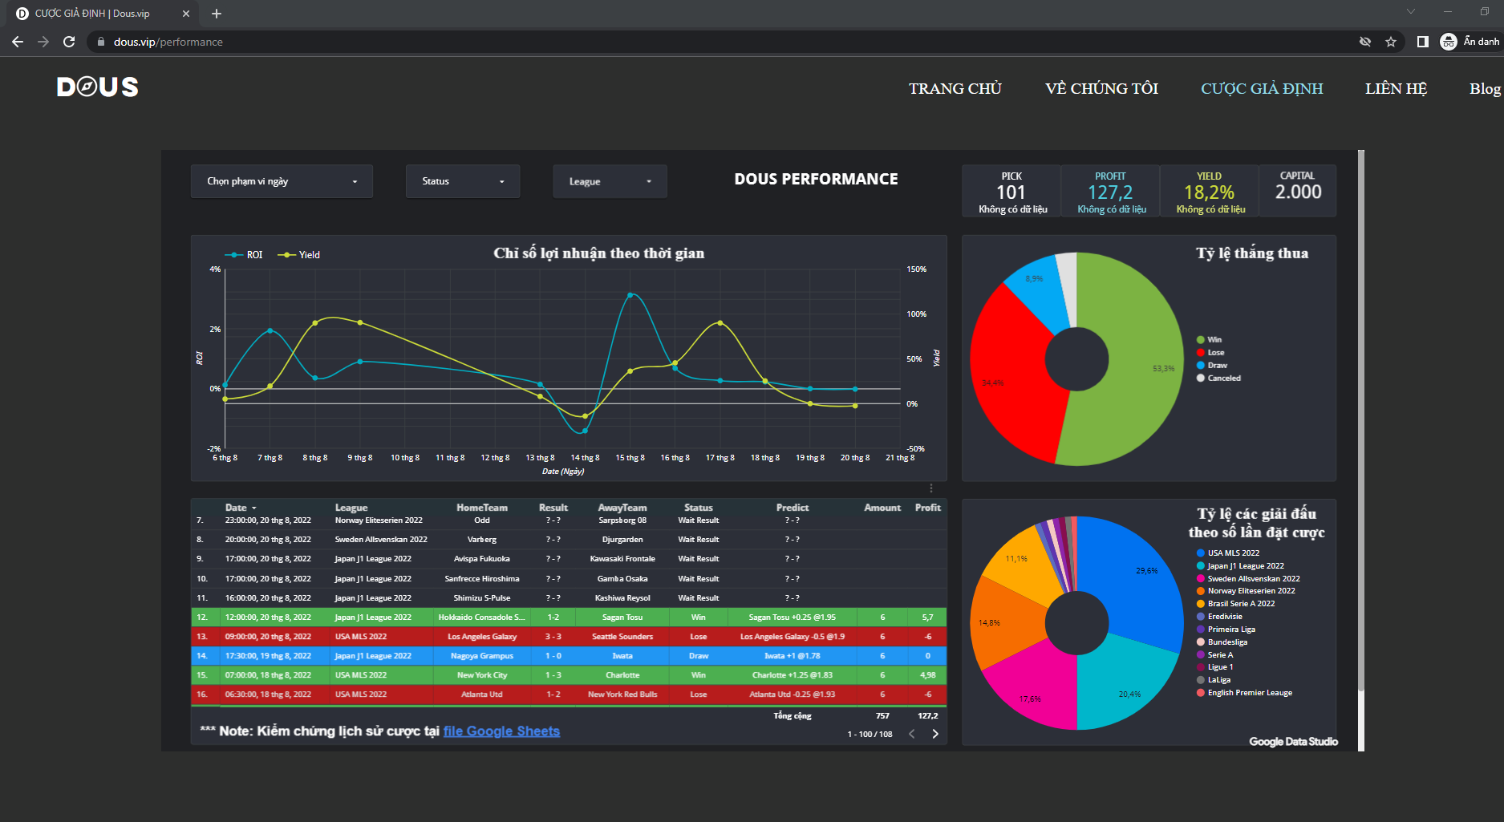Expand the Status filter dropdown
This screenshot has height=822, width=1504.
pyautogui.click(x=463, y=181)
